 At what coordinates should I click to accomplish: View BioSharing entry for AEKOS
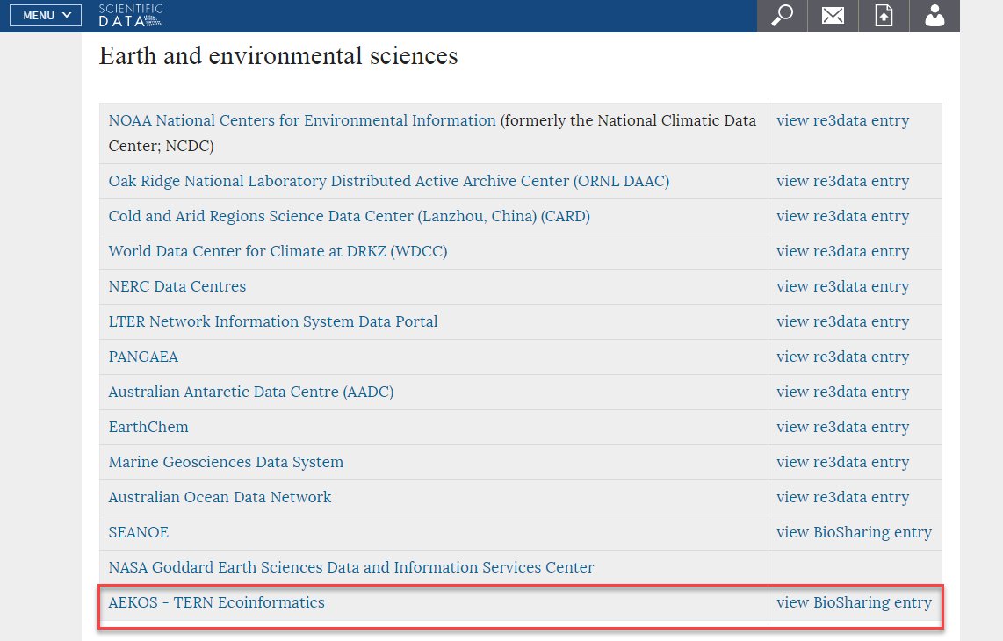pos(854,602)
